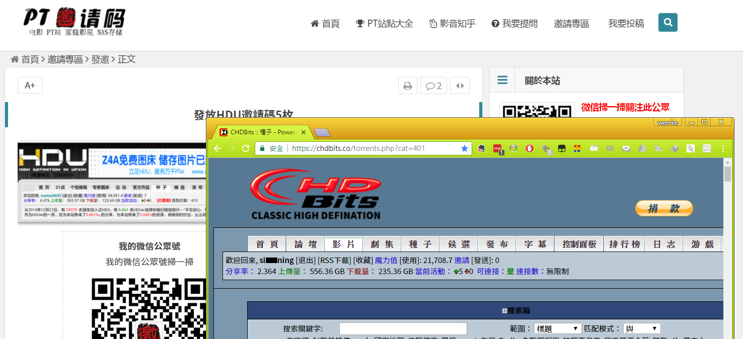The width and height of the screenshot is (743, 339).
Task: Click the 邀請 link in CHDBits status bar
Action: [x=462, y=260]
